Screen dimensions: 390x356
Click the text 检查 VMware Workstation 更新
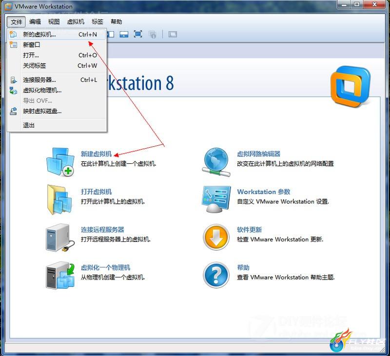coord(280,239)
